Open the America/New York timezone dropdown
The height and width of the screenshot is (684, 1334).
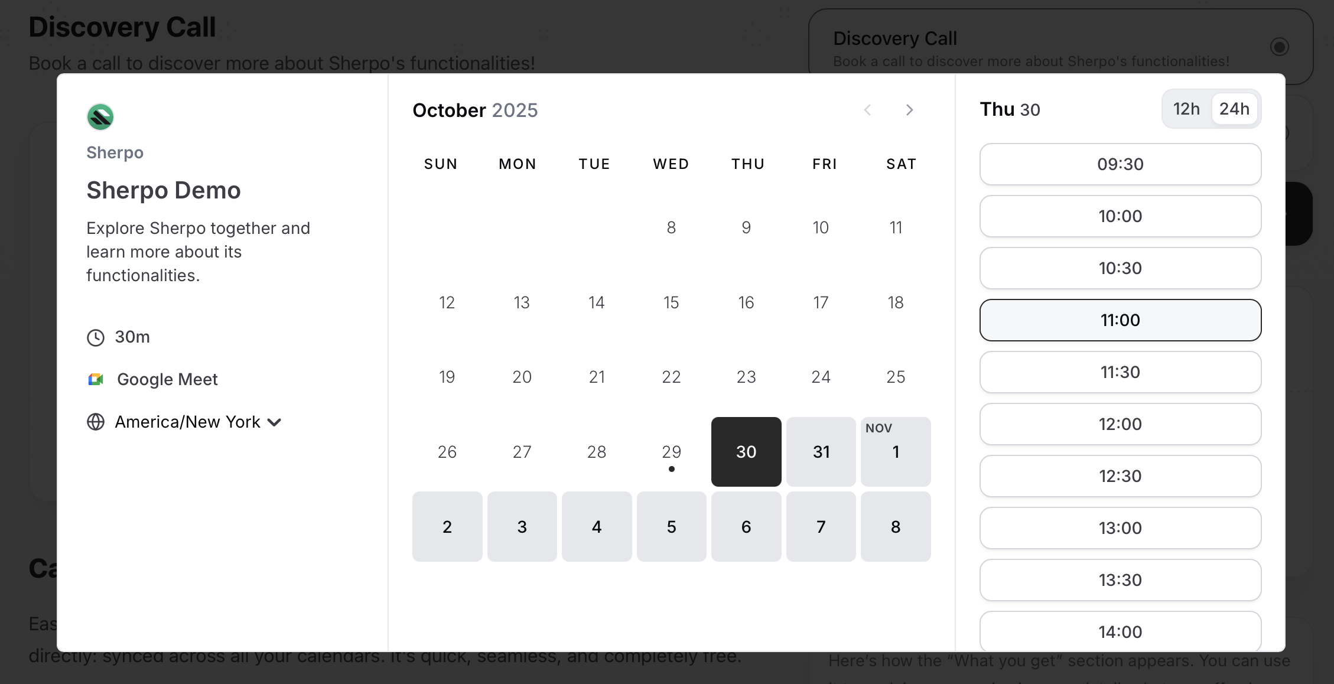pos(187,422)
